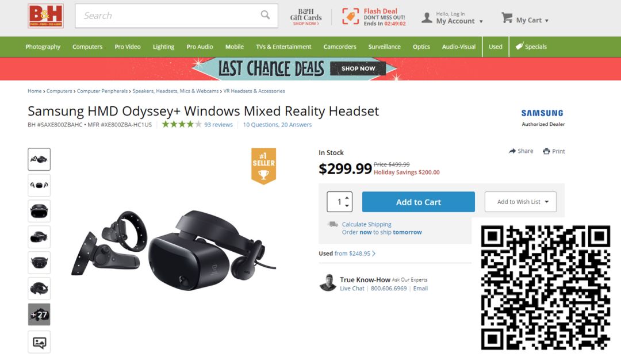The width and height of the screenshot is (621, 361).
Task: Print the page with Print icon
Action: (547, 151)
